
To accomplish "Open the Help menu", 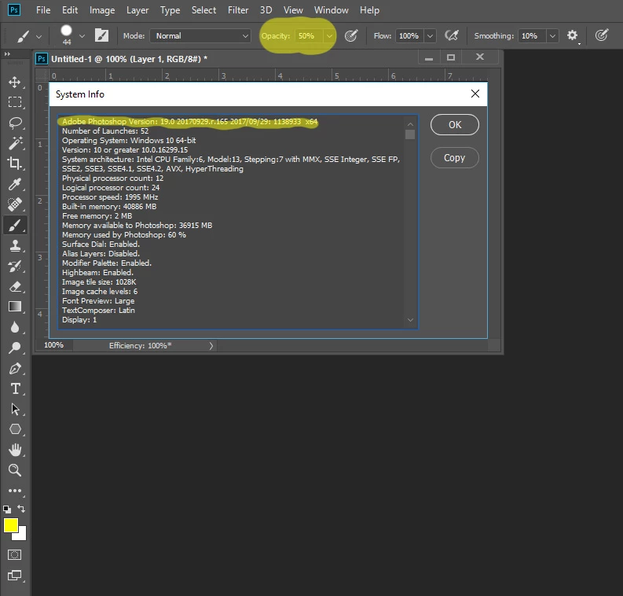I will [369, 10].
